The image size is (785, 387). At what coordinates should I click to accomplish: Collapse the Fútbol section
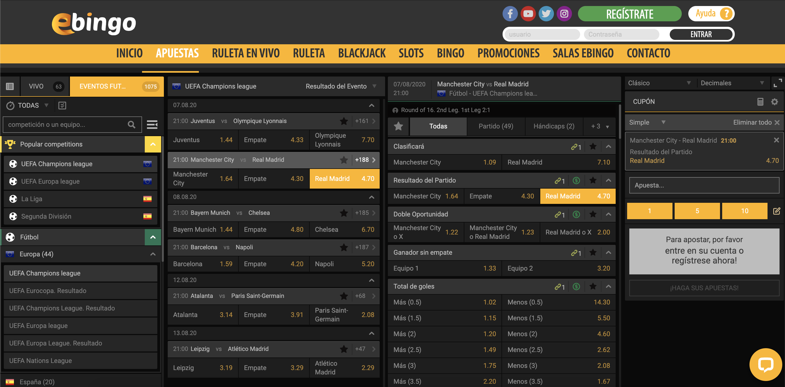(x=153, y=237)
